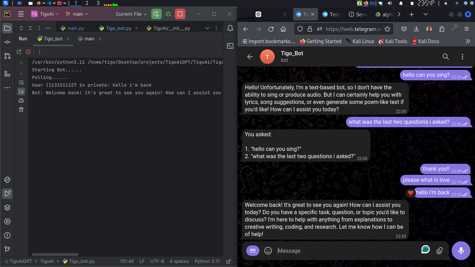Viewport: 475px width, 267px height.
Task: Open the Commit tool window
Action: [x=7, y=42]
